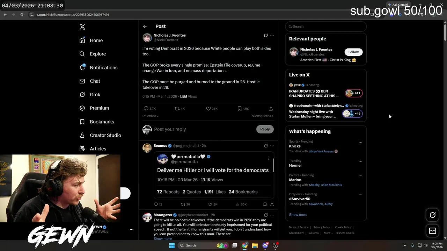447x251 pixels.
Task: Open Notifications in the sidebar
Action: [98, 68]
